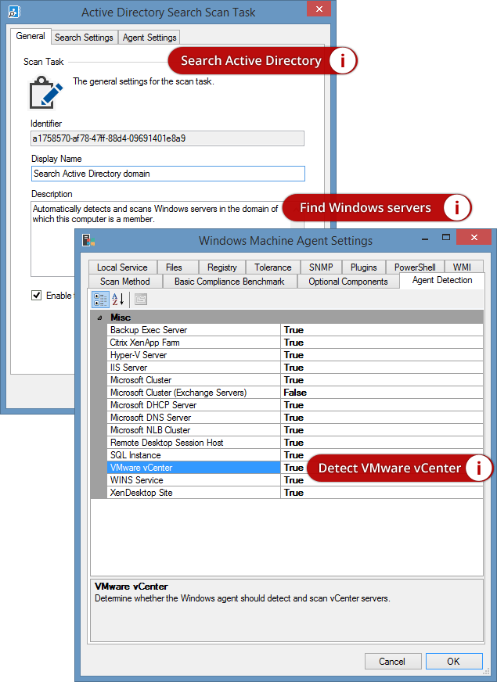This screenshot has height=682, width=497.
Task: Click the True value for Microsoft DNS Server
Action: pyautogui.click(x=382, y=418)
